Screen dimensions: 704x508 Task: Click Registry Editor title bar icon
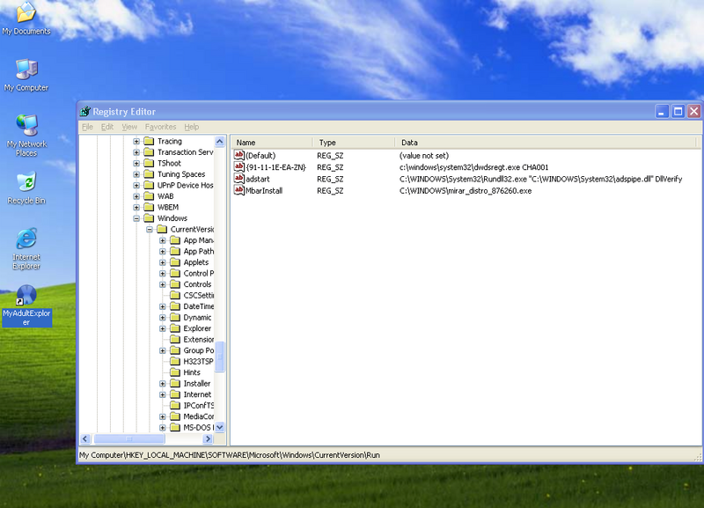click(84, 112)
